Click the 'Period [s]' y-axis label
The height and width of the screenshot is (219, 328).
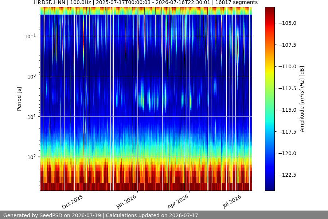point(19,99)
